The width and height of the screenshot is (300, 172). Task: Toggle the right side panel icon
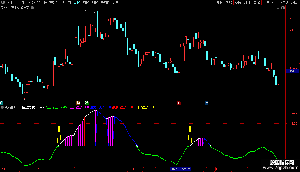tap(283, 8)
